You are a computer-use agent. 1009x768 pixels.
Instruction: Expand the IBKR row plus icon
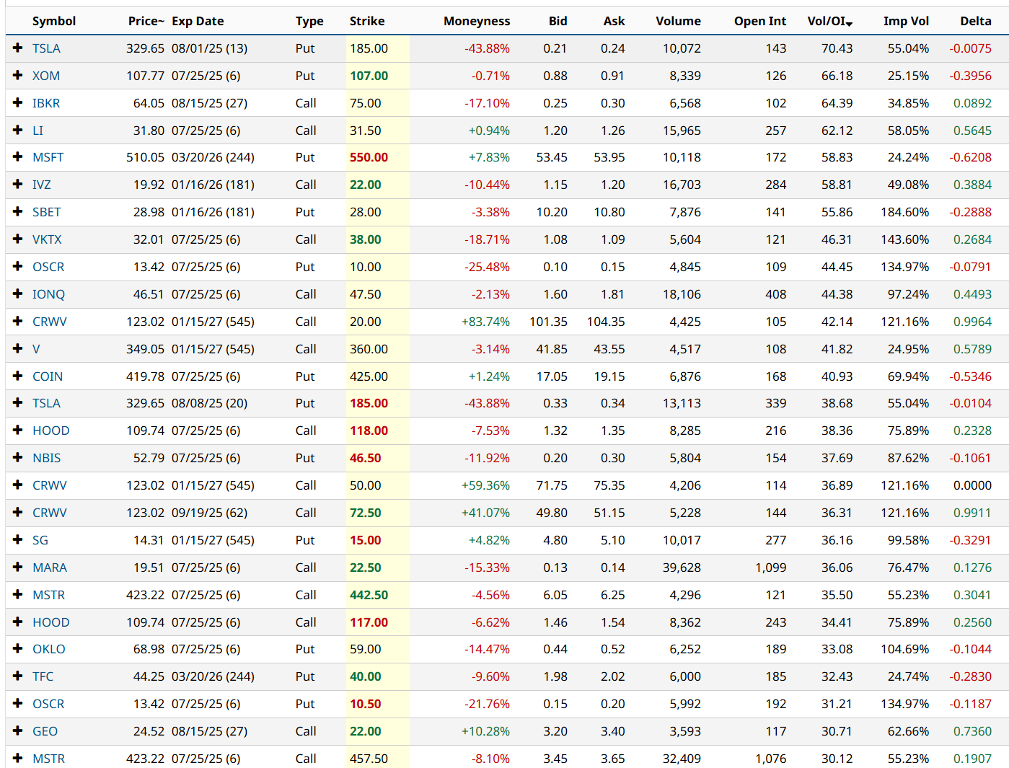[18, 102]
